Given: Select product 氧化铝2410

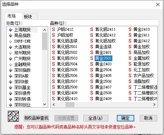Looking at the screenshot, I should [x=67, y=99].
